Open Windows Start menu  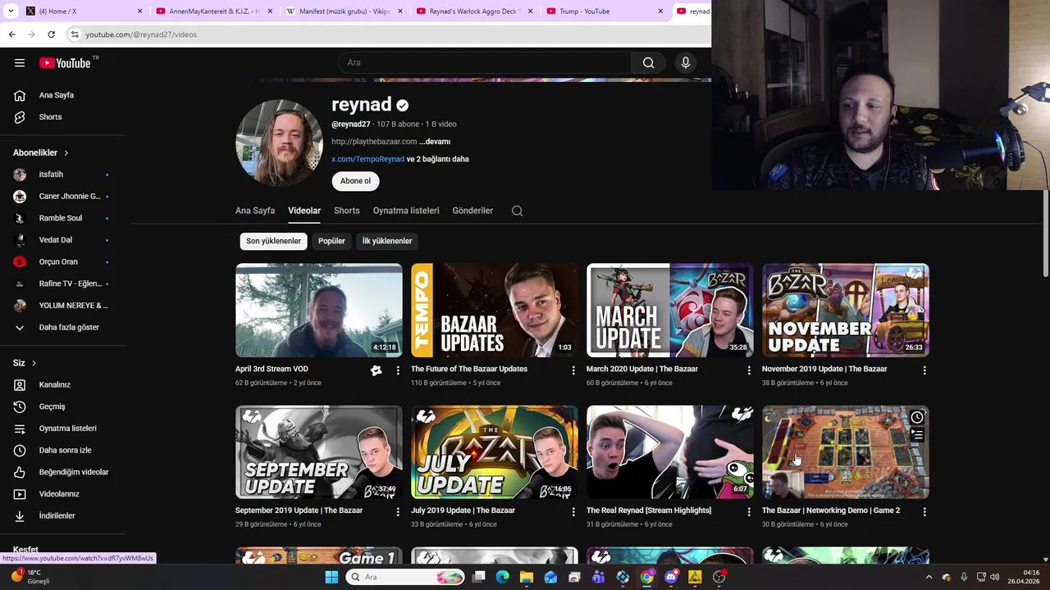(331, 577)
